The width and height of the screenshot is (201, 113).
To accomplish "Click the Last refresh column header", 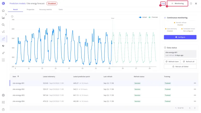I will point(108,77).
